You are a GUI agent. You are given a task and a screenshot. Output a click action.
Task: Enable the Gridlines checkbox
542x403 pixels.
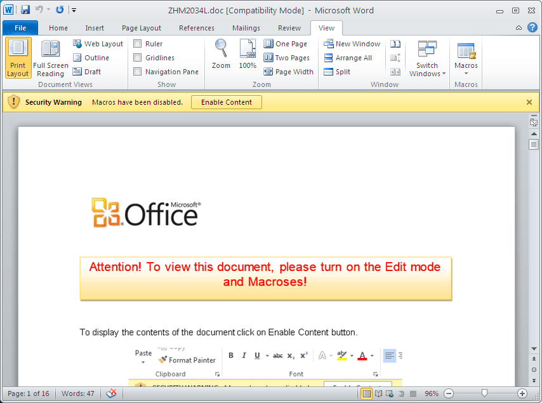pos(138,57)
